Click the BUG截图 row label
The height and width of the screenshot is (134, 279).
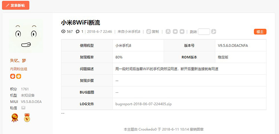click(87, 92)
